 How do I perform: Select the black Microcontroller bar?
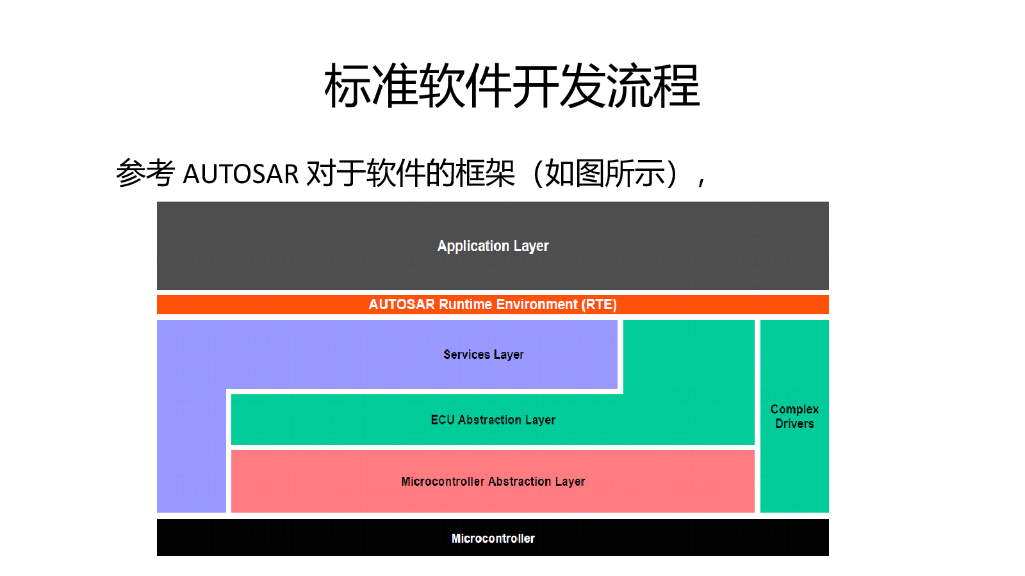(x=493, y=538)
